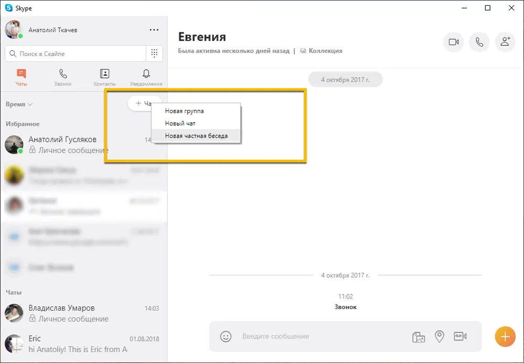524x363 pixels.
Task: Expand the Время sort dropdown
Action: 19,104
